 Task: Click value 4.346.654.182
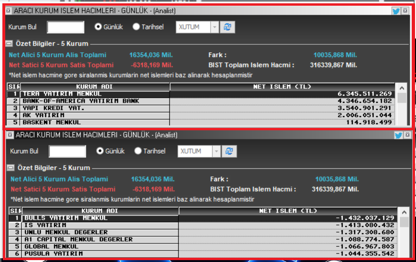365,101
